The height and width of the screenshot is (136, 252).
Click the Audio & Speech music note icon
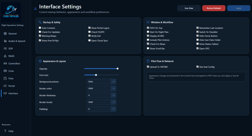click(x=5, y=41)
